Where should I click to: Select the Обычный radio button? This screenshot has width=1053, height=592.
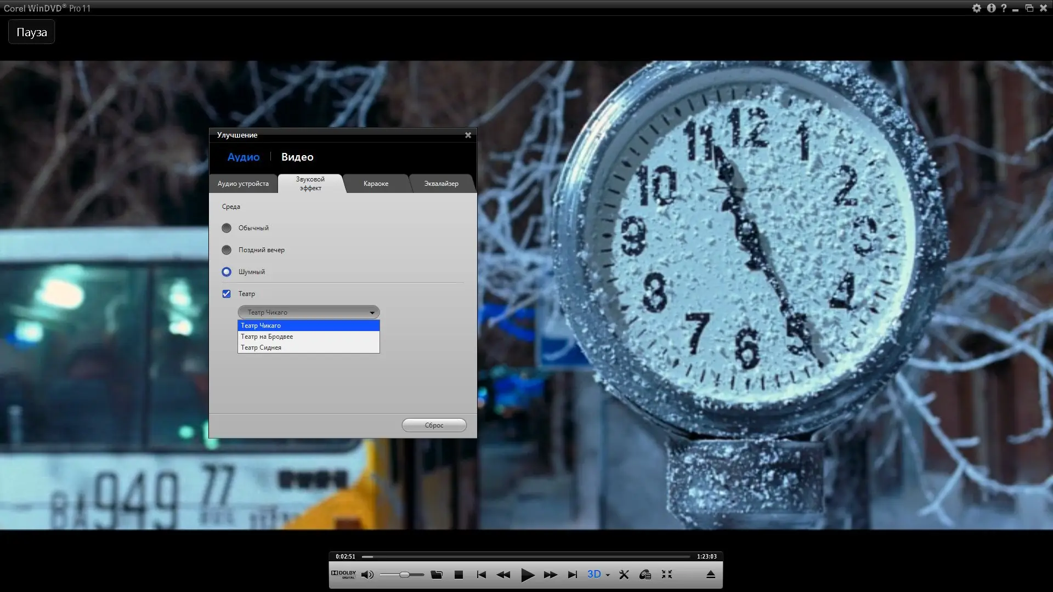point(227,228)
